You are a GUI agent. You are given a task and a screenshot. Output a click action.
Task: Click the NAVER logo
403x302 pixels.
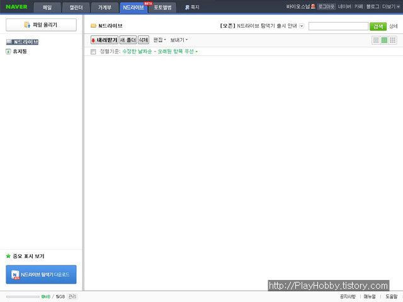coord(16,7)
